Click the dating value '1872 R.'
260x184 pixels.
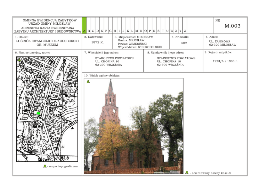(98, 42)
